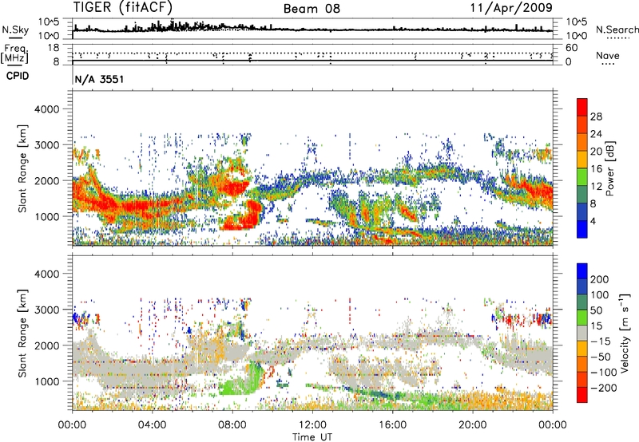Select the Beam 08 heading
The height and width of the screenshot is (442, 639).
point(312,9)
